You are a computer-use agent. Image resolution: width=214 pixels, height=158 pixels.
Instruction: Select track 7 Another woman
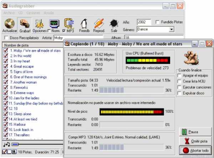(24, 82)
